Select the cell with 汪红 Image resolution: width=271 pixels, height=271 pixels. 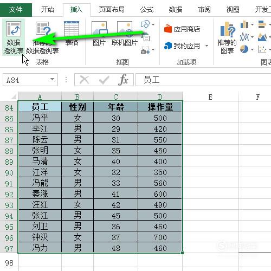point(40,204)
